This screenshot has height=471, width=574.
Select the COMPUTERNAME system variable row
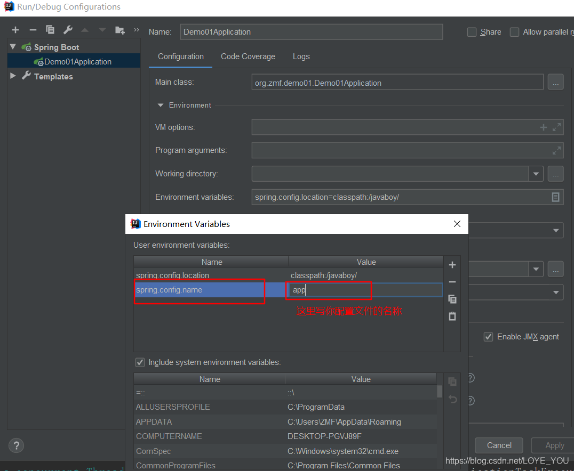tap(285, 436)
